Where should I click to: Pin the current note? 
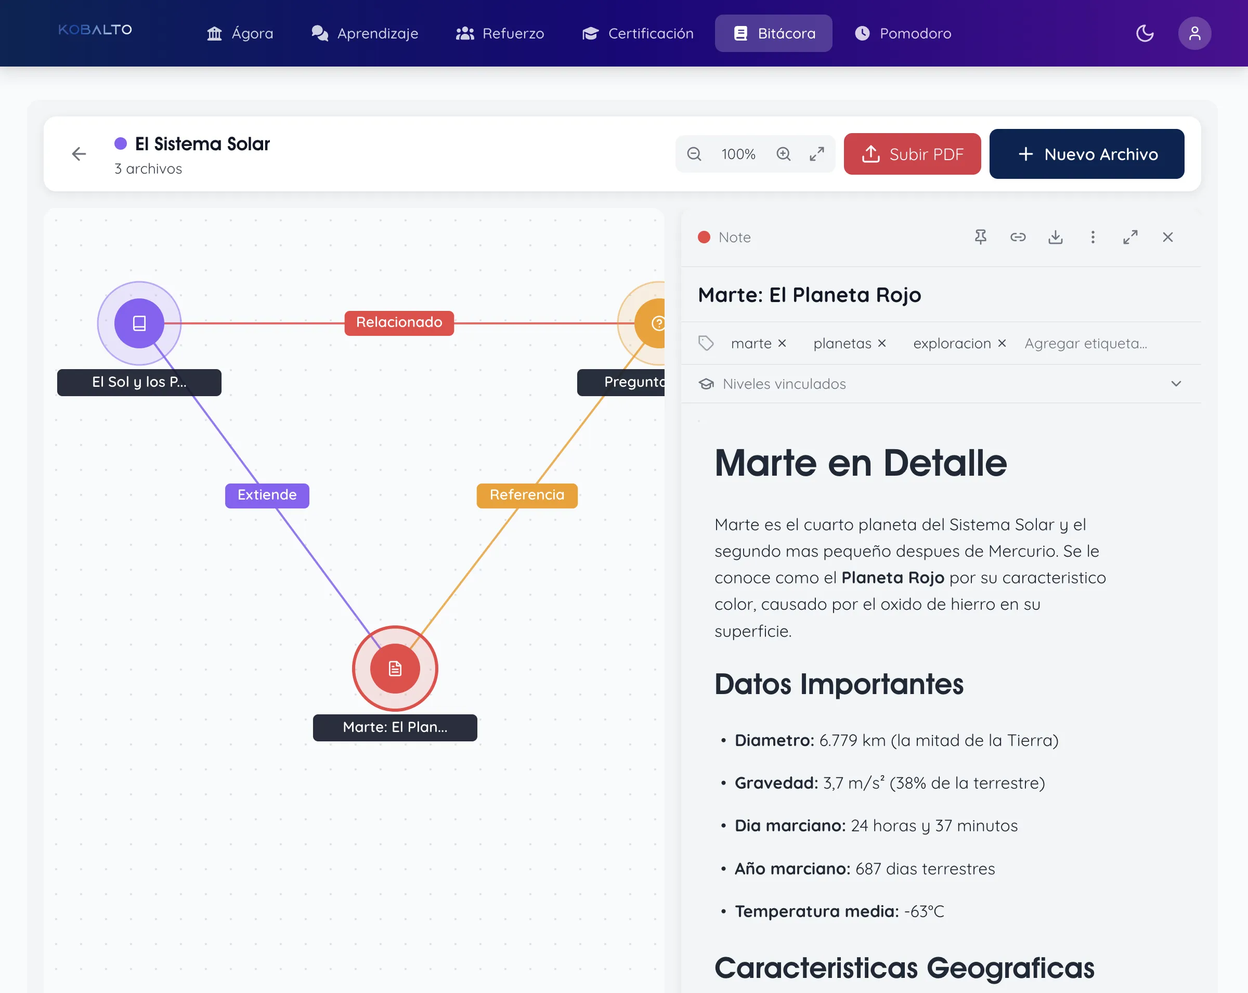pos(981,237)
